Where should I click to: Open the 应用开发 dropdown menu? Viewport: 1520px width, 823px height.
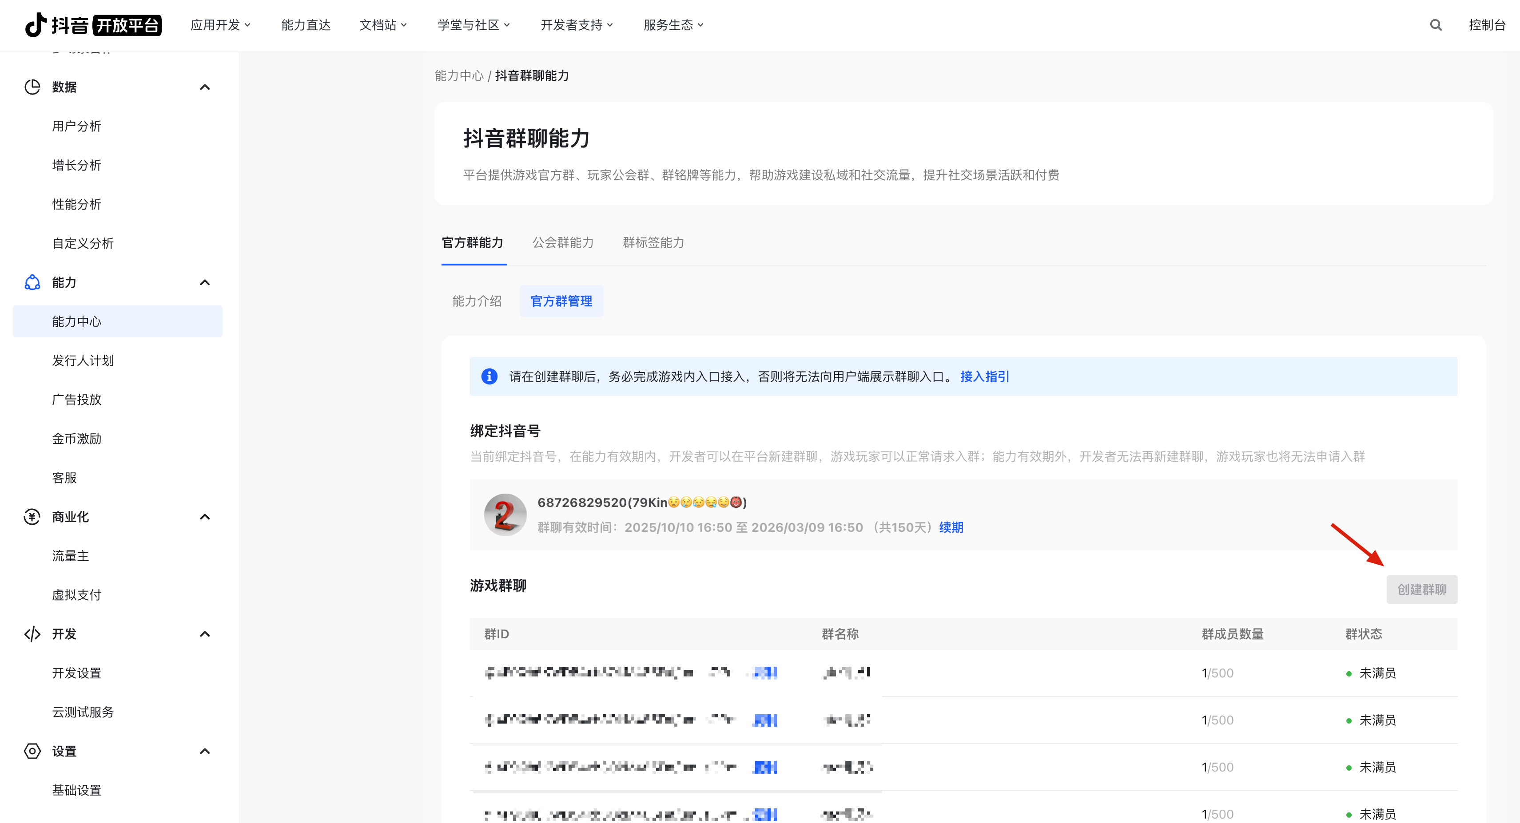[x=221, y=25]
